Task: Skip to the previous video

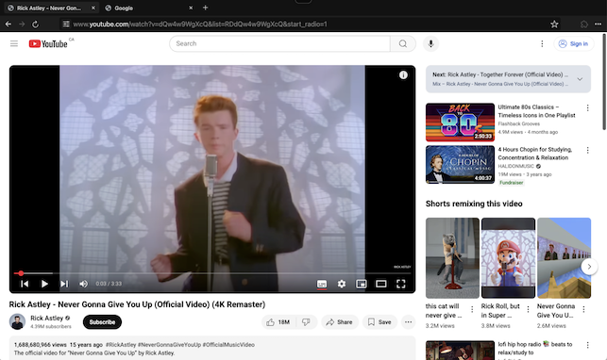Action: pyautogui.click(x=25, y=284)
